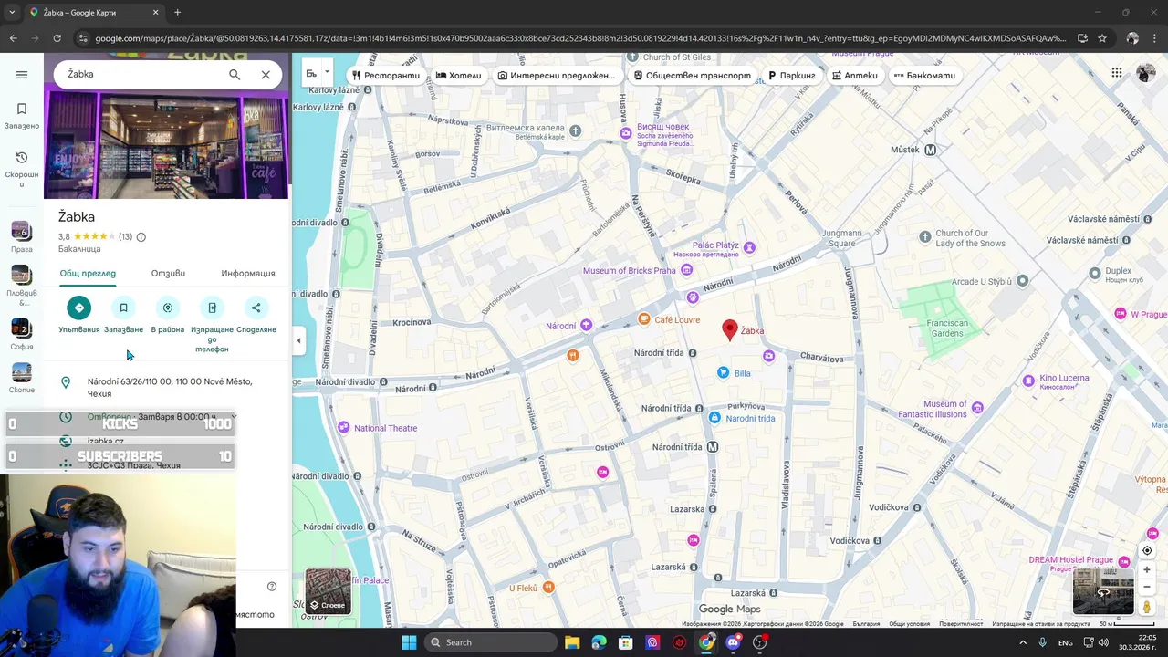1168x657 pixels.
Task: Filter map by Аптеки
Action: (854, 76)
